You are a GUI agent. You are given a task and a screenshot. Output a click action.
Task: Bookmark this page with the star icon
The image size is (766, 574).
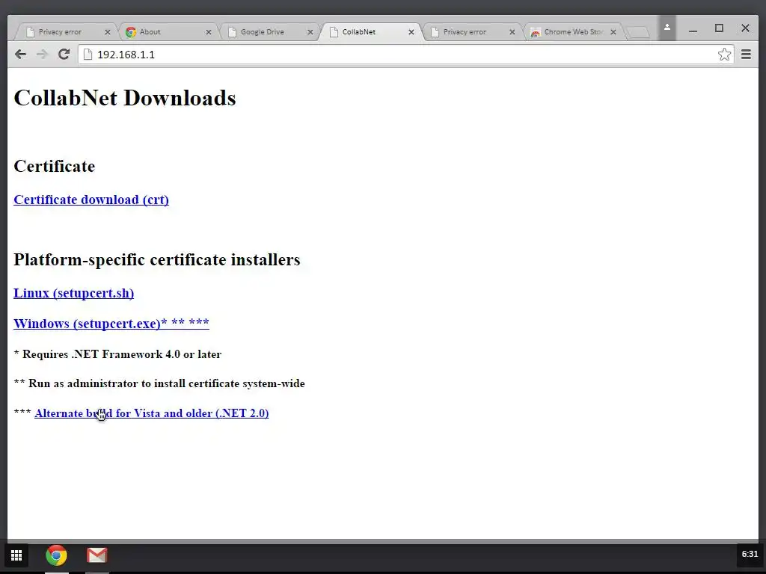[724, 54]
